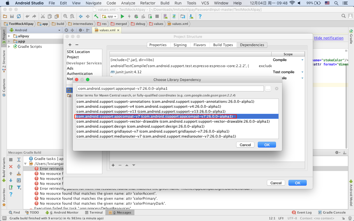The image size is (354, 221).
Task: Click the Paste clipboard icon
Action: 56,16
